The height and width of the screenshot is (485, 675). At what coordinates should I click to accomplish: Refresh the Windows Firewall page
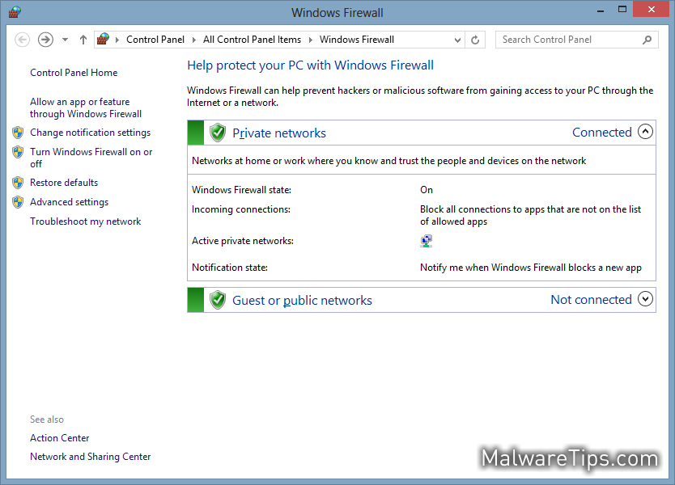[x=475, y=40]
